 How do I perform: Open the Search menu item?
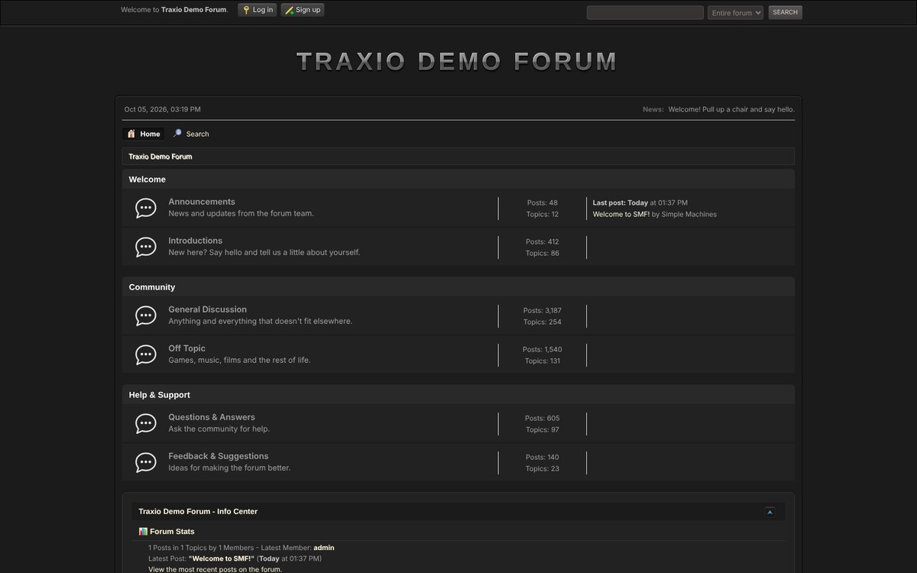191,134
